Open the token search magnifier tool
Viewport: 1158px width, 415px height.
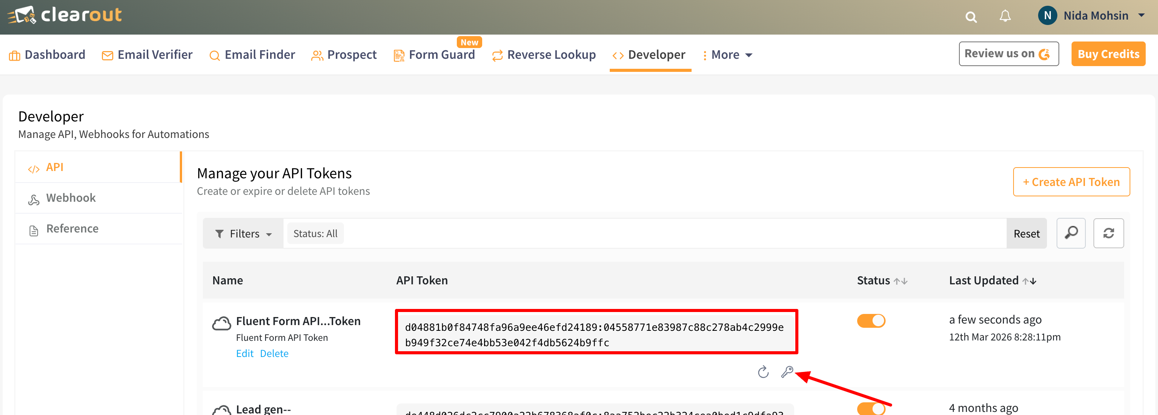coord(1071,233)
